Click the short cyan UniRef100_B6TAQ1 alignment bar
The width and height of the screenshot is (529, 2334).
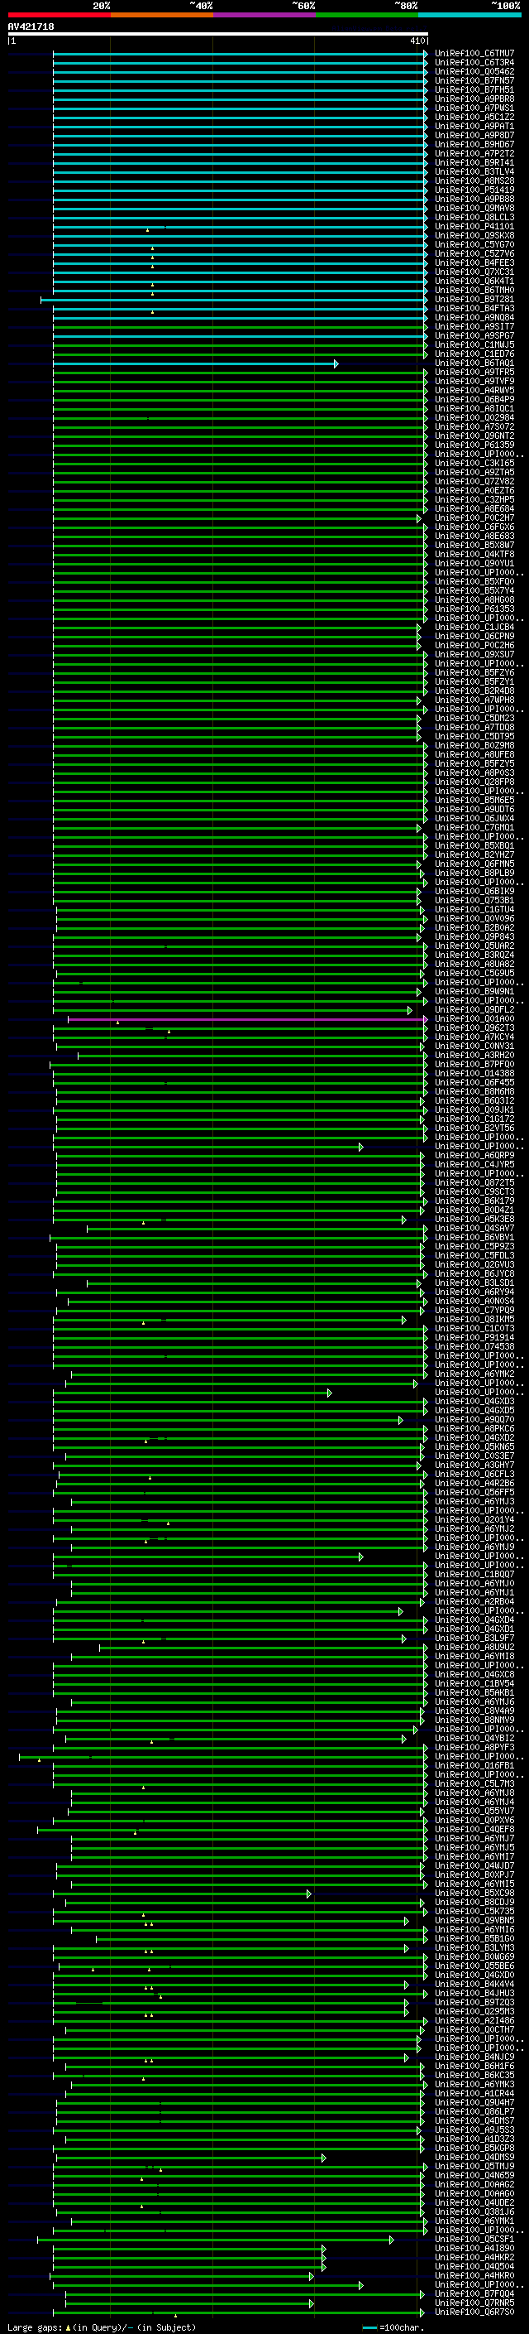pyautogui.click(x=195, y=363)
